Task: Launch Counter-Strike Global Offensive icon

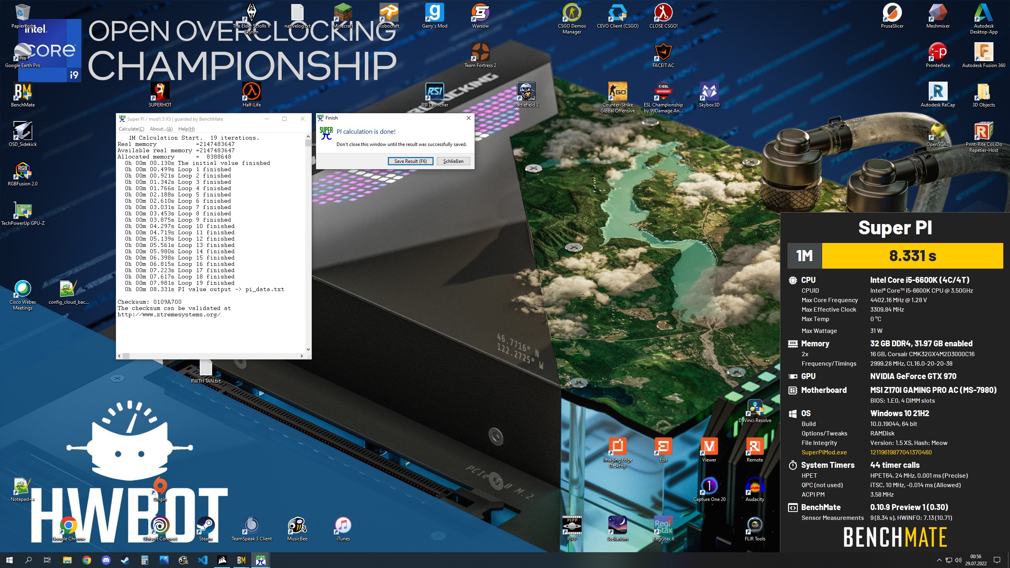Action: click(617, 97)
